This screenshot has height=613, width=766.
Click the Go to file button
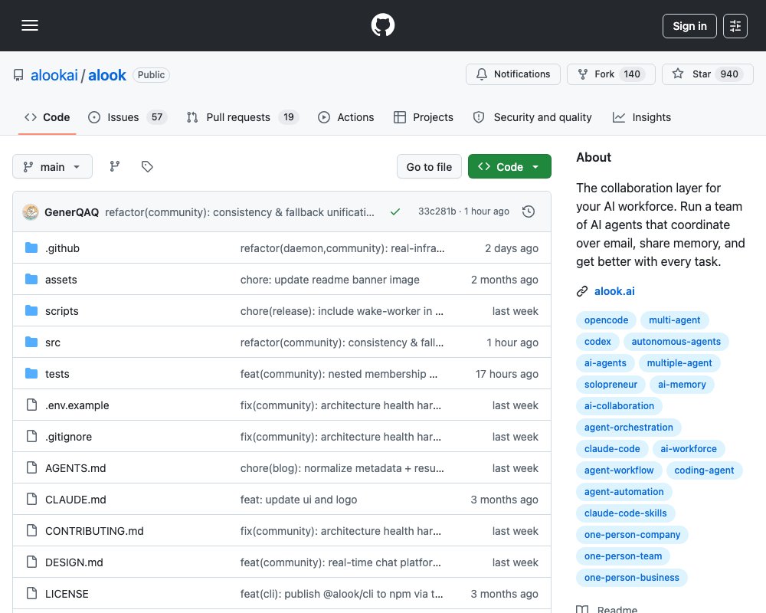point(429,167)
